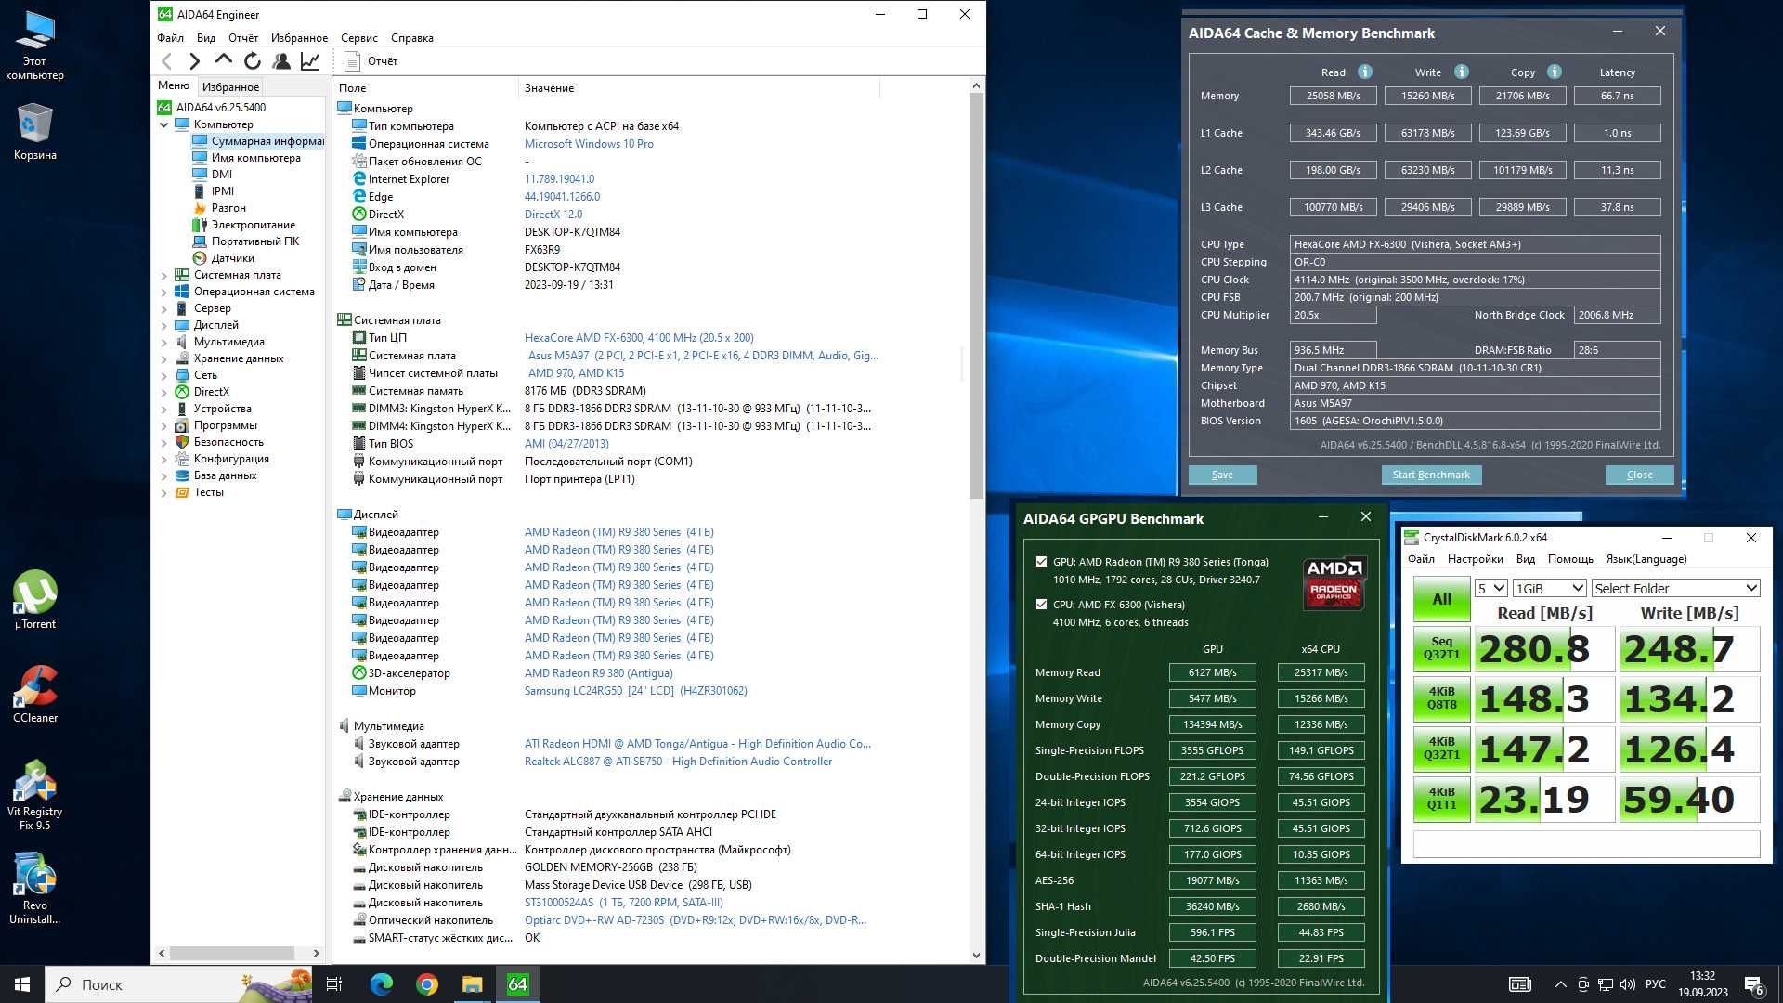Screen dimensions: 1783x1003
Task: Run 4KiB Q8T8 test
Action: tap(1441, 698)
